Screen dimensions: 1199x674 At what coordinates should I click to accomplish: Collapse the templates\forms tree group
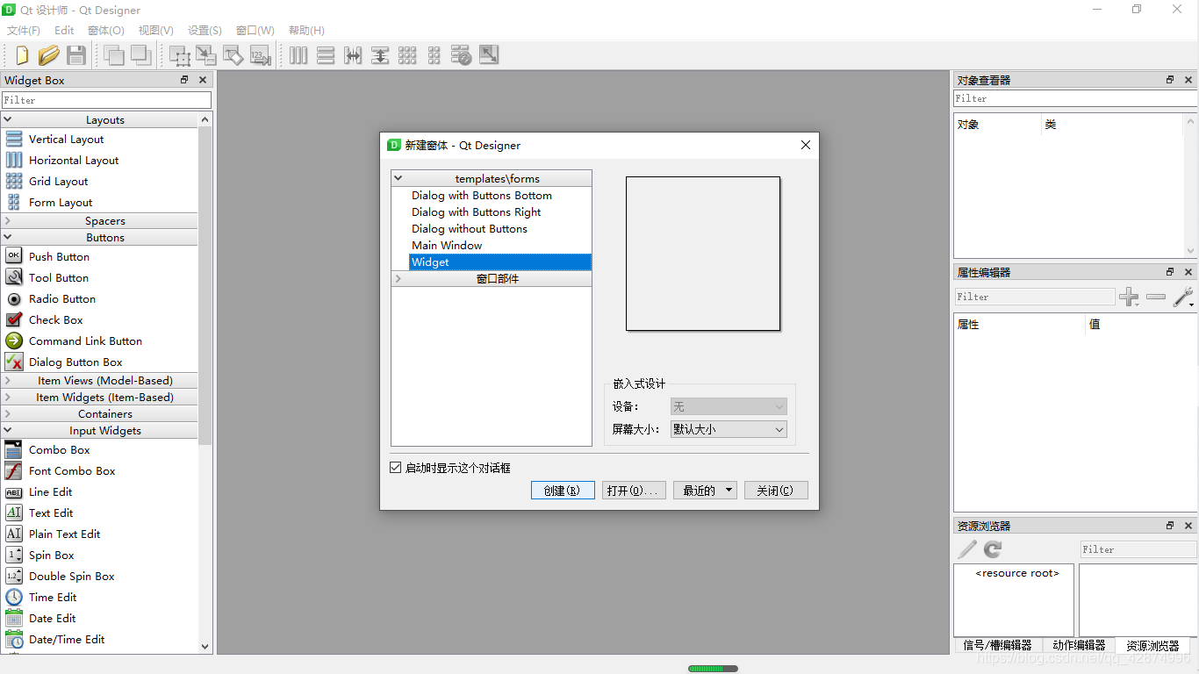pyautogui.click(x=398, y=178)
